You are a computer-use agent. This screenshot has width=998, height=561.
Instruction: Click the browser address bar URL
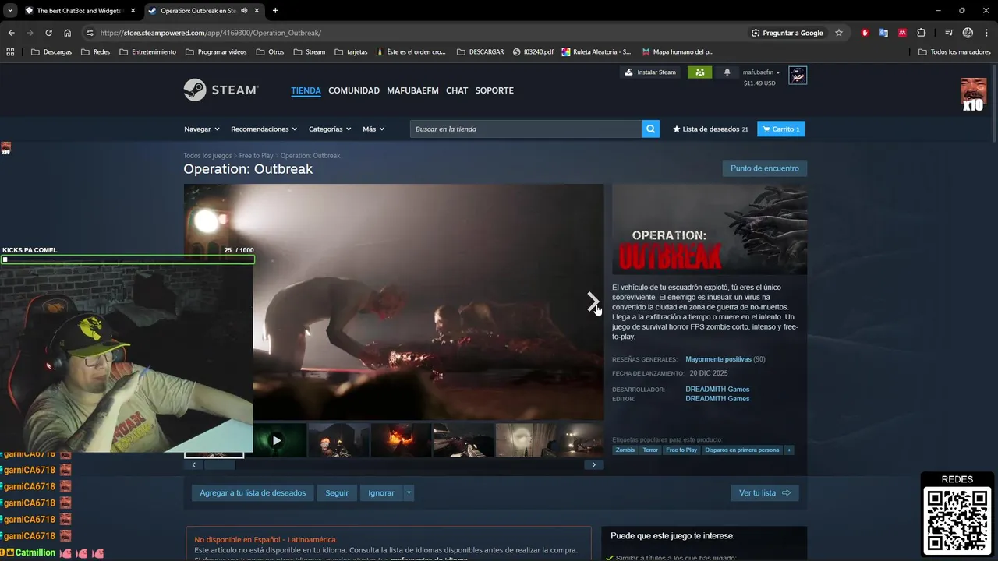[x=211, y=33]
